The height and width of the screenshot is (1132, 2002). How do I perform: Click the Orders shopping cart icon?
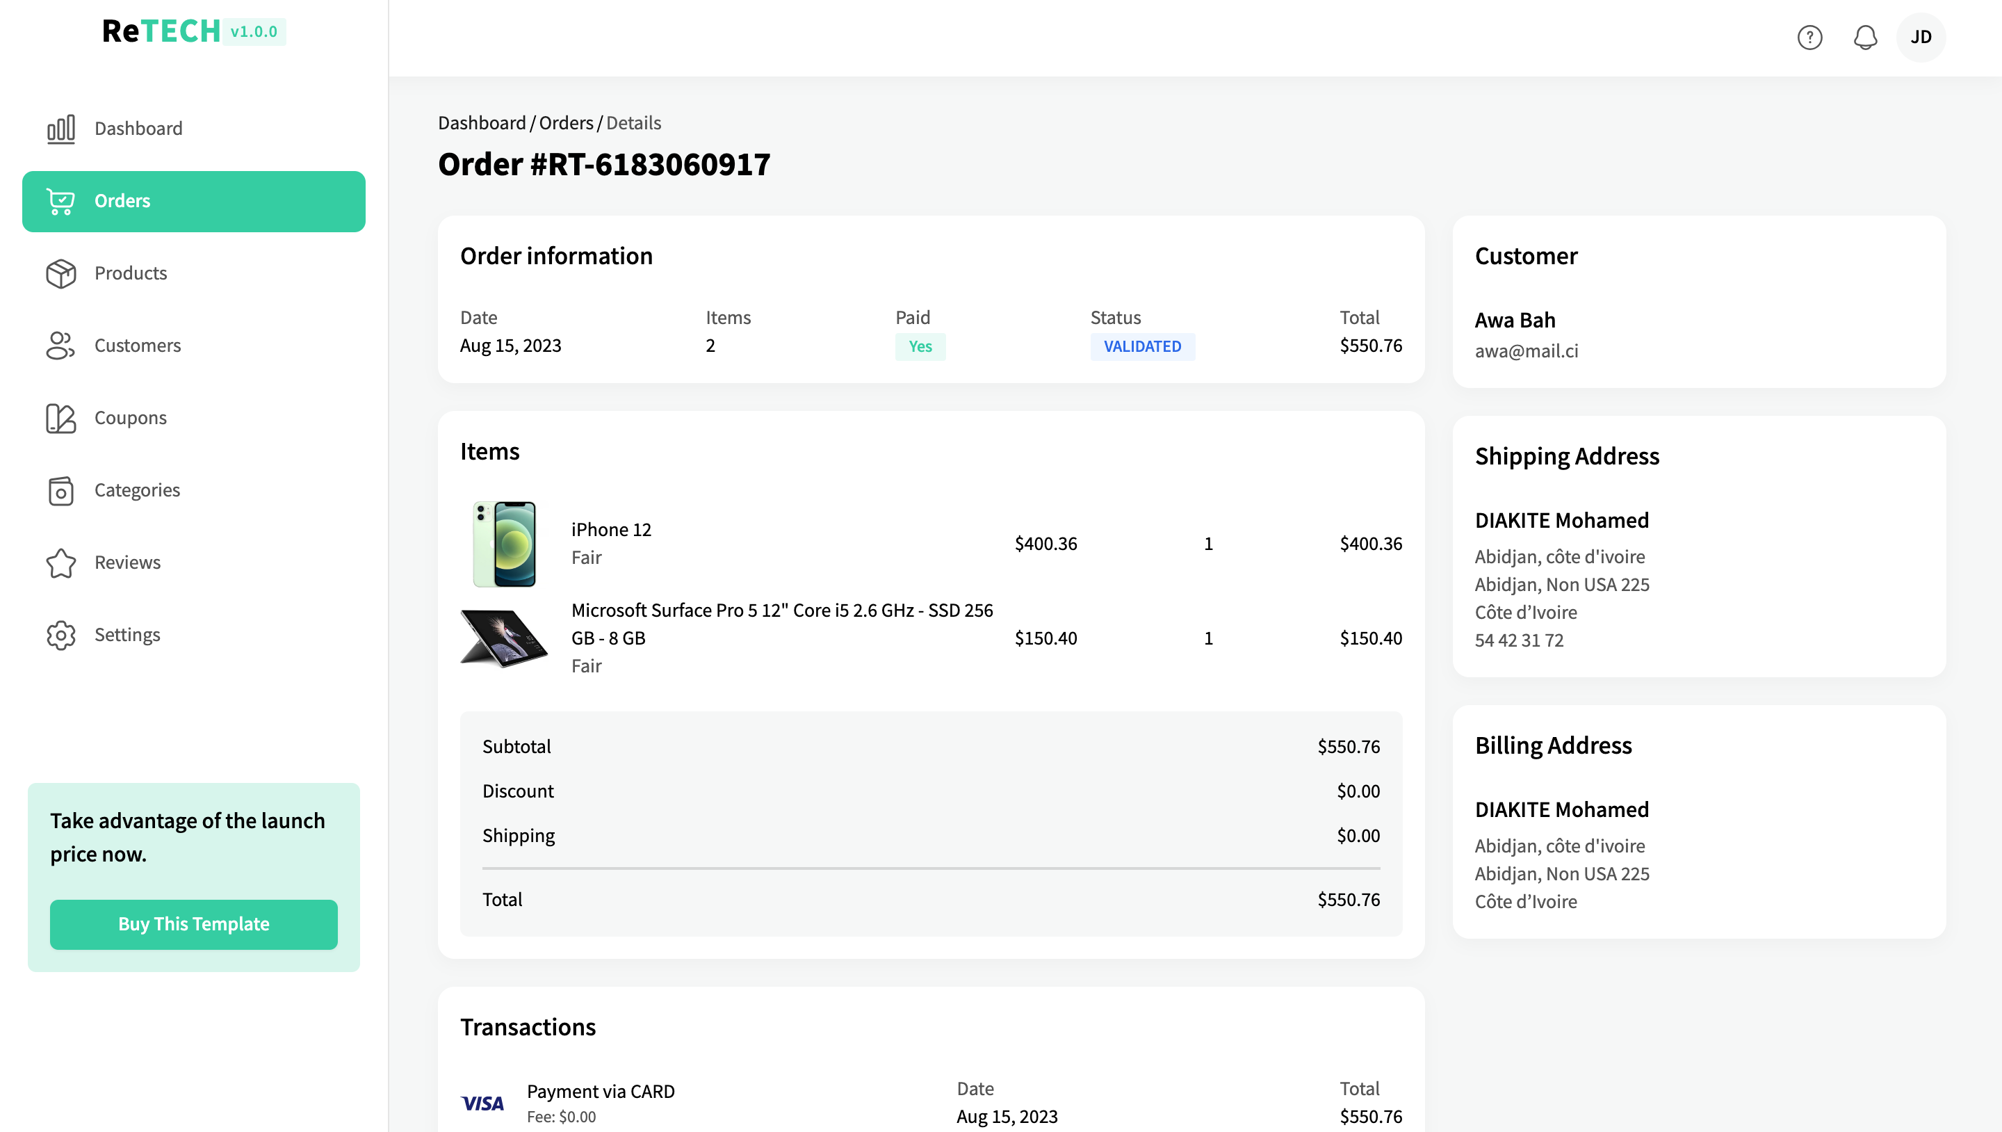pyautogui.click(x=60, y=202)
